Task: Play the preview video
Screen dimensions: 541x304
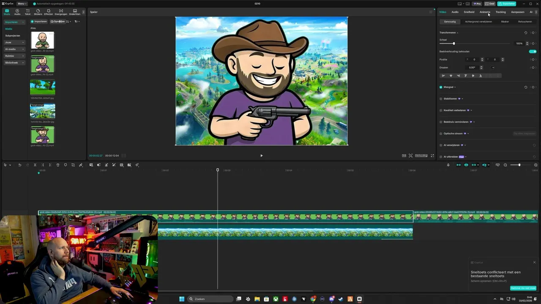Action: coord(261,156)
